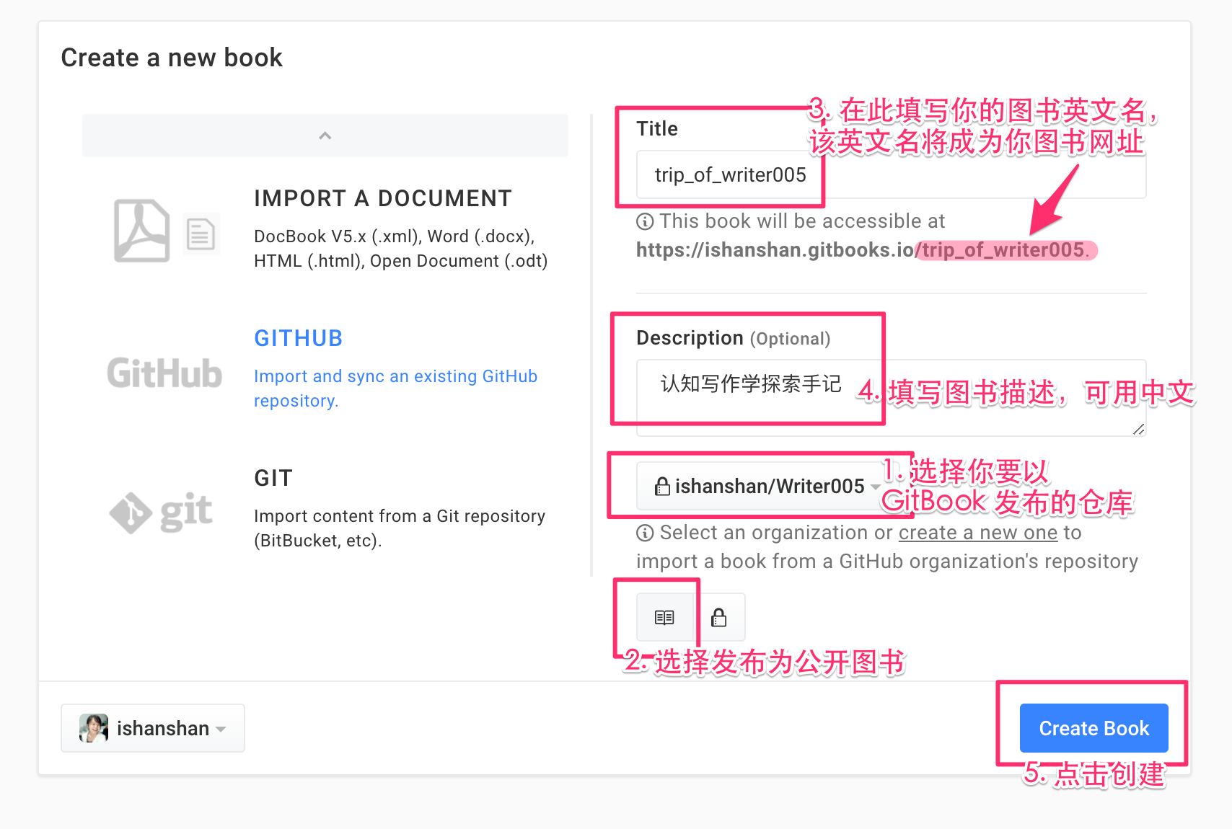Click the PDF document import icon
Image resolution: width=1232 pixels, height=829 pixels.
142,231
